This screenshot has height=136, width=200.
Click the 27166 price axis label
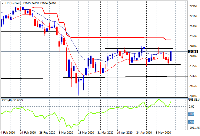[193, 16]
